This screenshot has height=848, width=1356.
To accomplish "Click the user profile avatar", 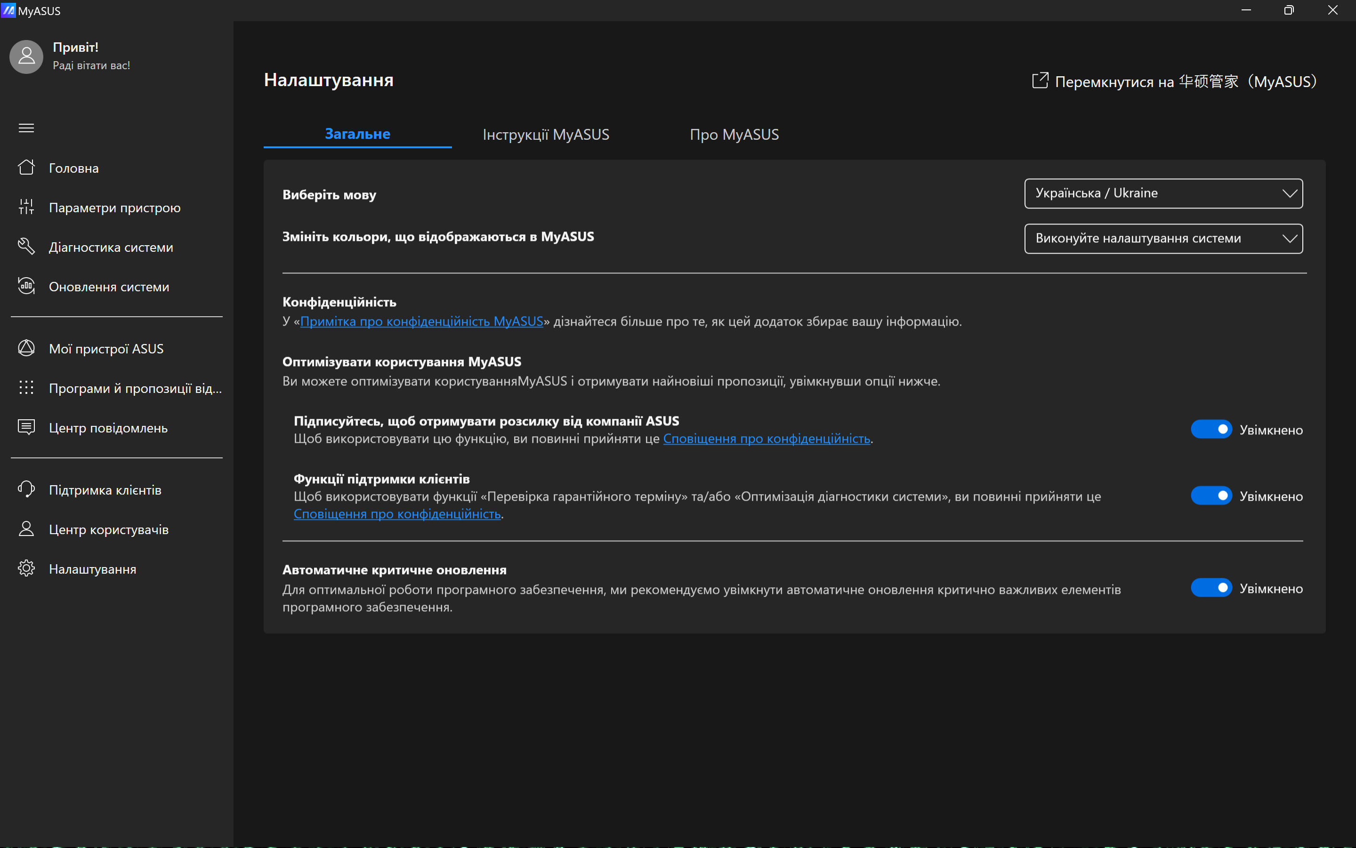I will click(x=26, y=56).
